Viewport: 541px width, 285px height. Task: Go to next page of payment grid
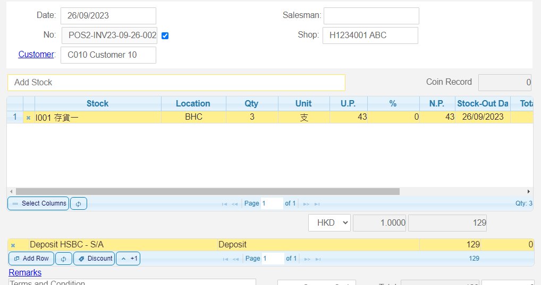pyautogui.click(x=306, y=259)
